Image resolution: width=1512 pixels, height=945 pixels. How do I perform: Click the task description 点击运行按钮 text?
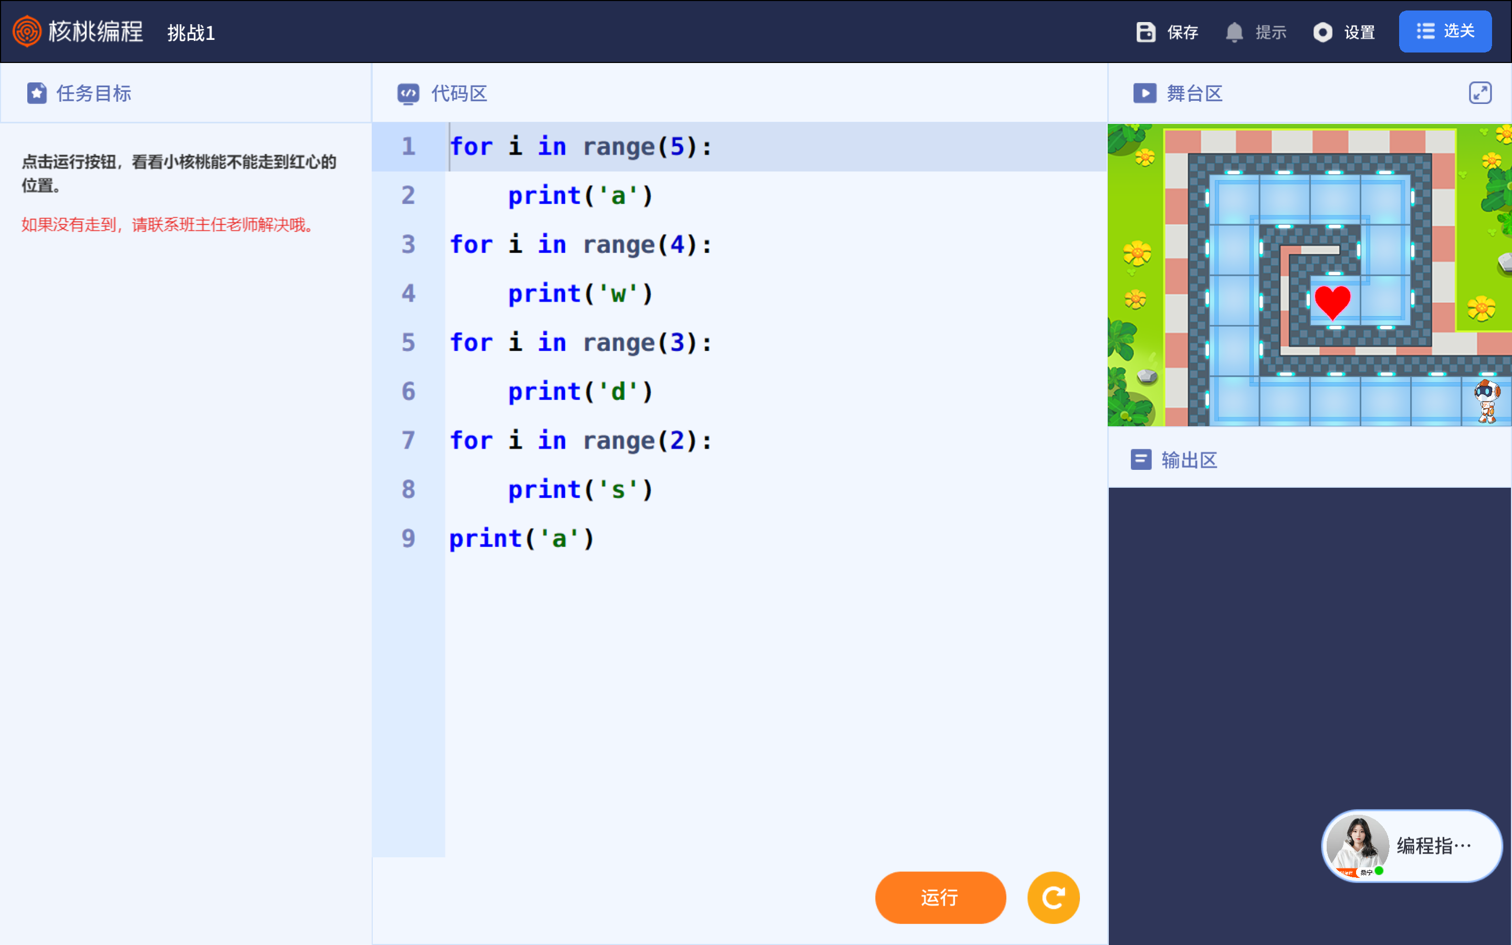(x=178, y=173)
